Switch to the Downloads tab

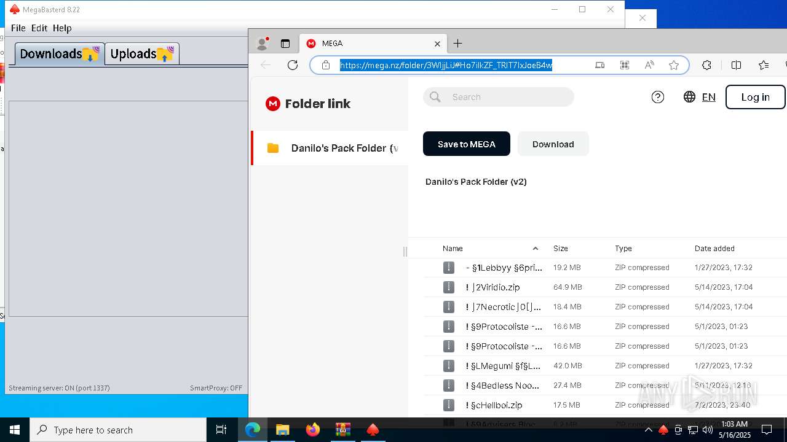coord(60,53)
